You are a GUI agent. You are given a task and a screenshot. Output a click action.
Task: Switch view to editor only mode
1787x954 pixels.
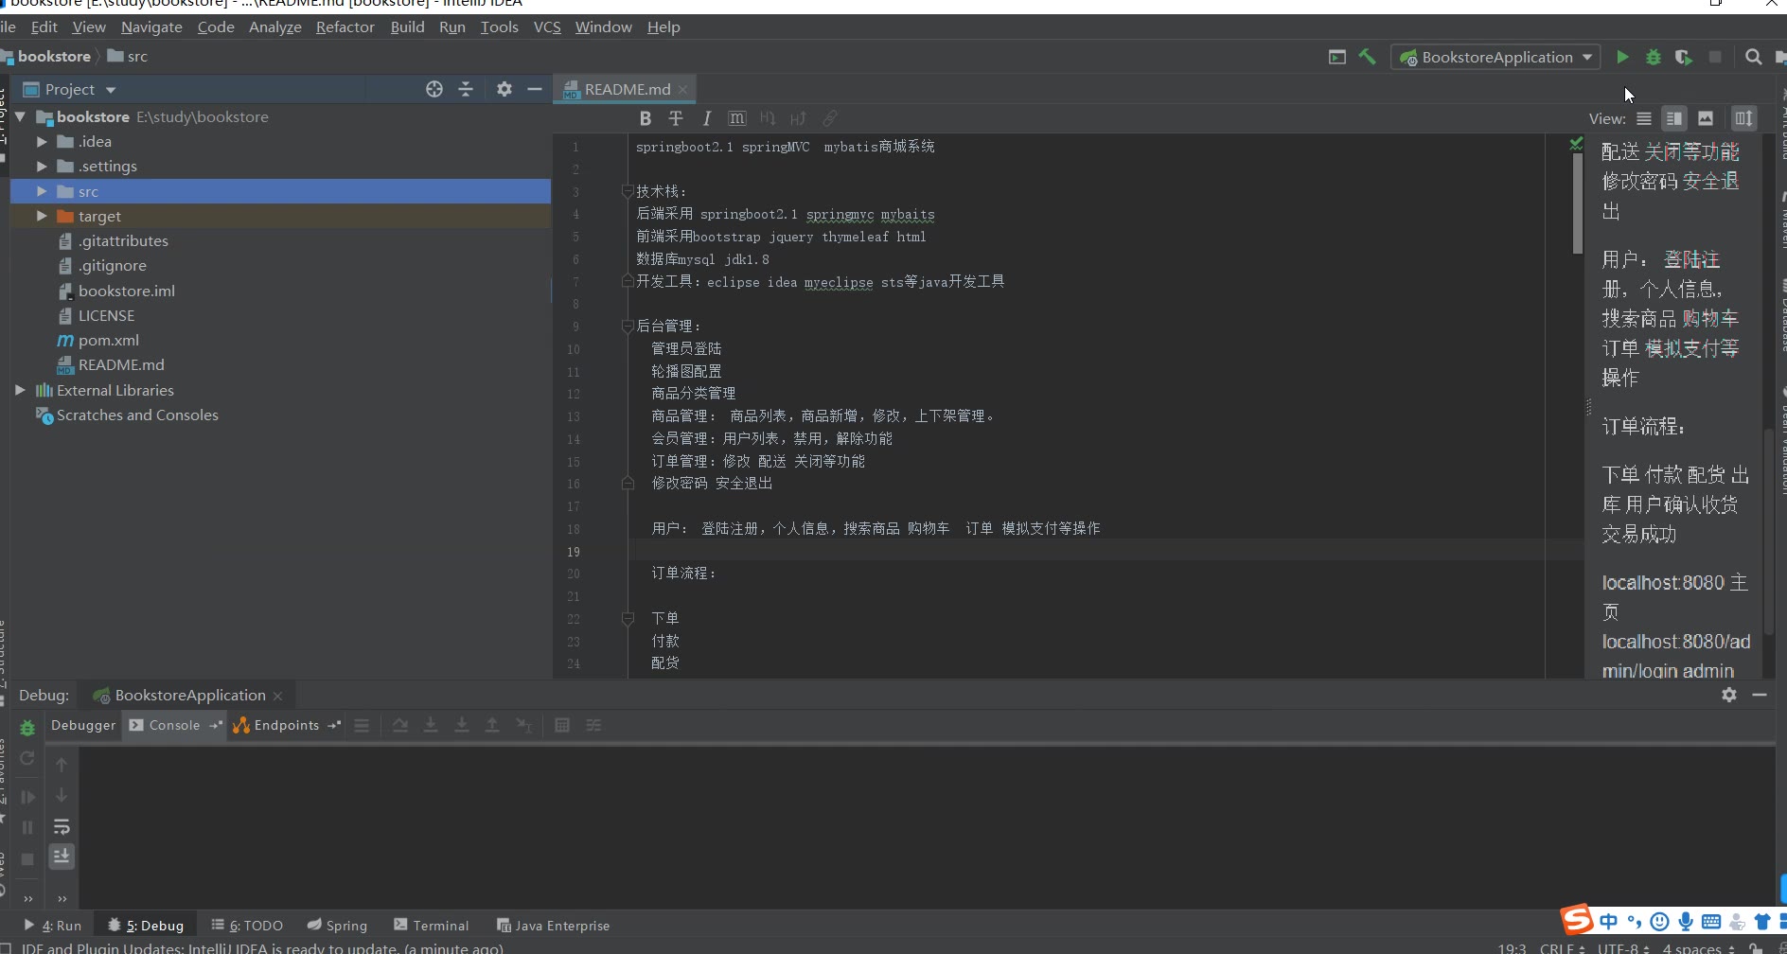tap(1644, 118)
